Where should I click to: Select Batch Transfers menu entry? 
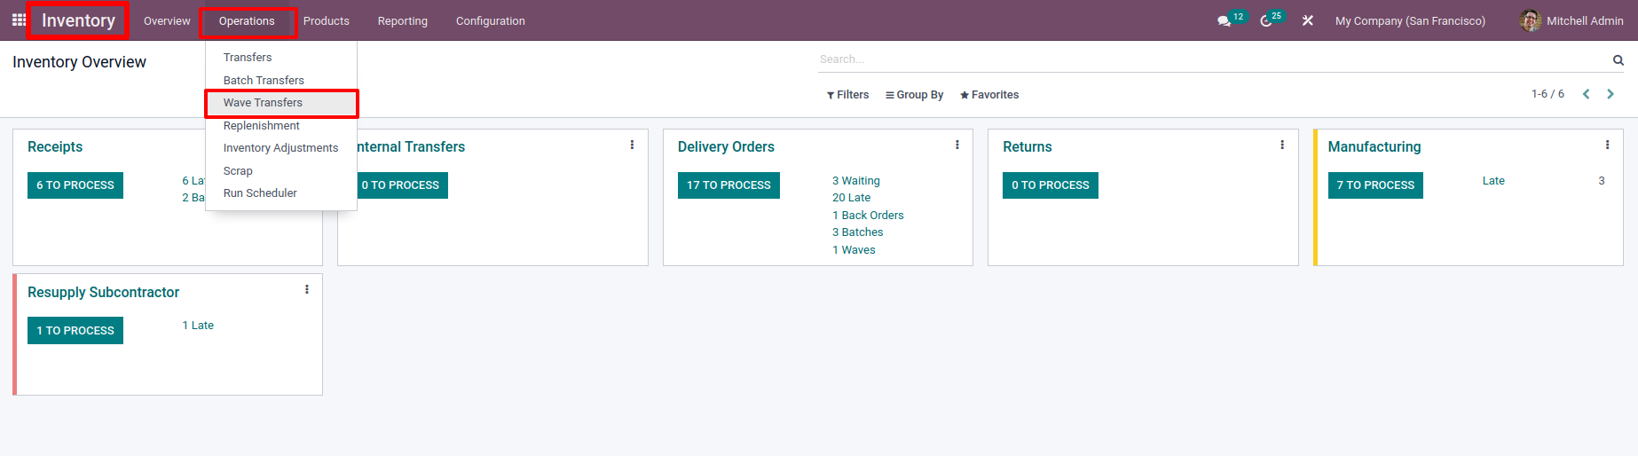click(280, 80)
